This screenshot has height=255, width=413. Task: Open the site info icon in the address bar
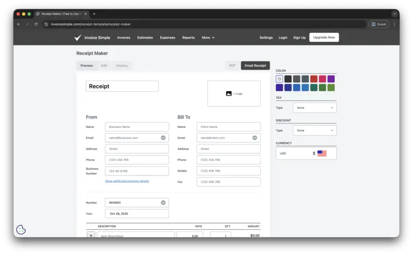[x=46, y=24]
